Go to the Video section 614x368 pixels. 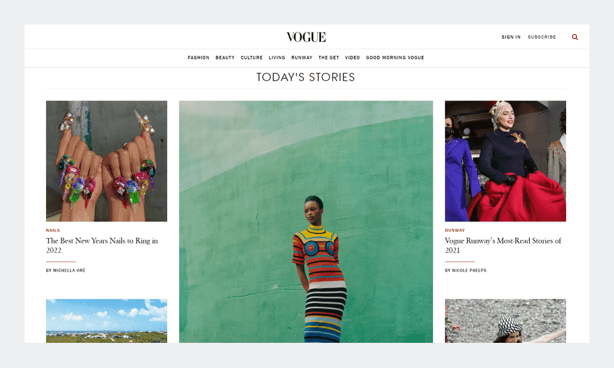click(x=352, y=58)
